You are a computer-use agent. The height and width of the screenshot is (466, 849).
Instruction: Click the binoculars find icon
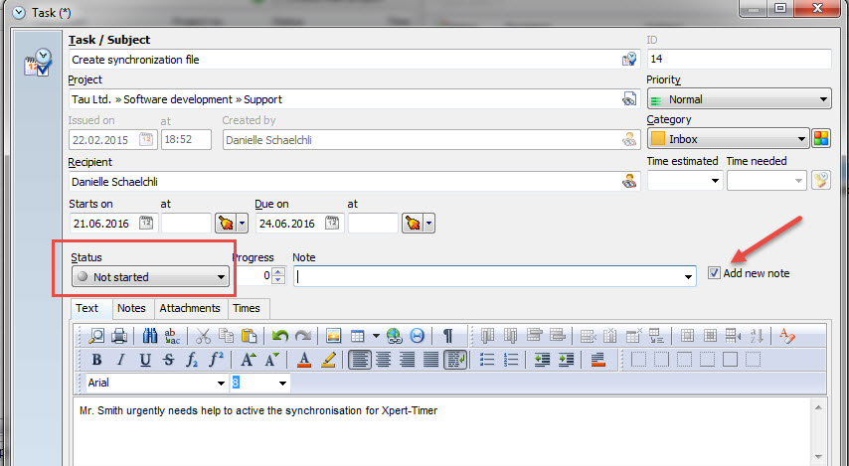(x=150, y=336)
